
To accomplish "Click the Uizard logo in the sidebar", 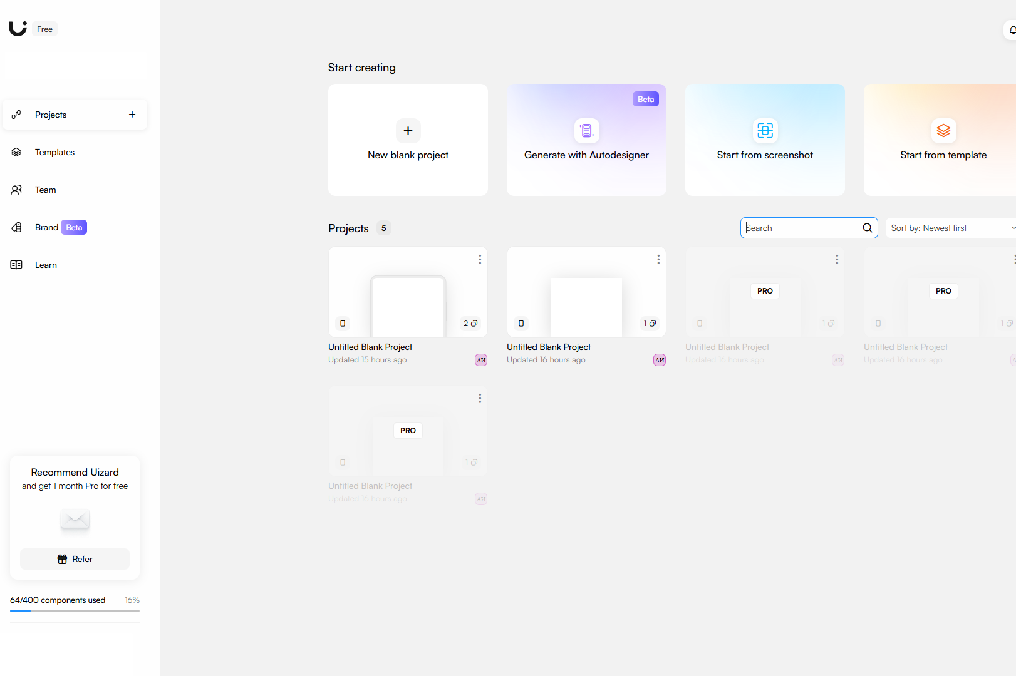I will pos(18,28).
